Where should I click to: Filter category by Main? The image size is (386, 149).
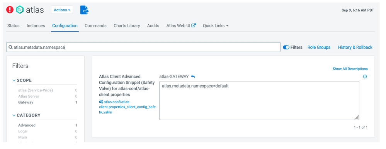point(22,137)
